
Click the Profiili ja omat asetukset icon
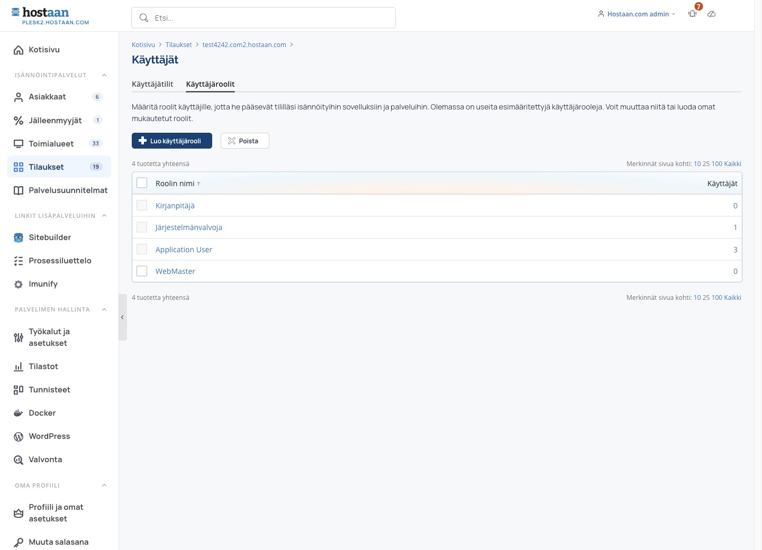click(x=19, y=513)
